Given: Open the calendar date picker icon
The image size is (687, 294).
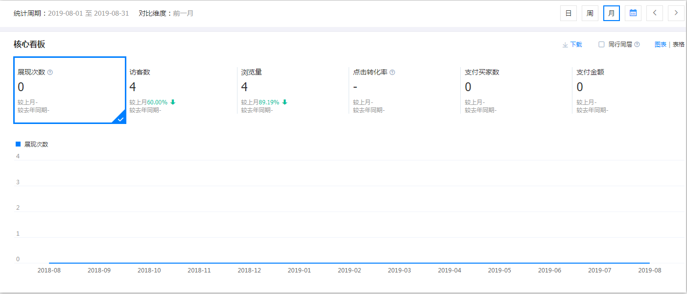Looking at the screenshot, I should (633, 13).
